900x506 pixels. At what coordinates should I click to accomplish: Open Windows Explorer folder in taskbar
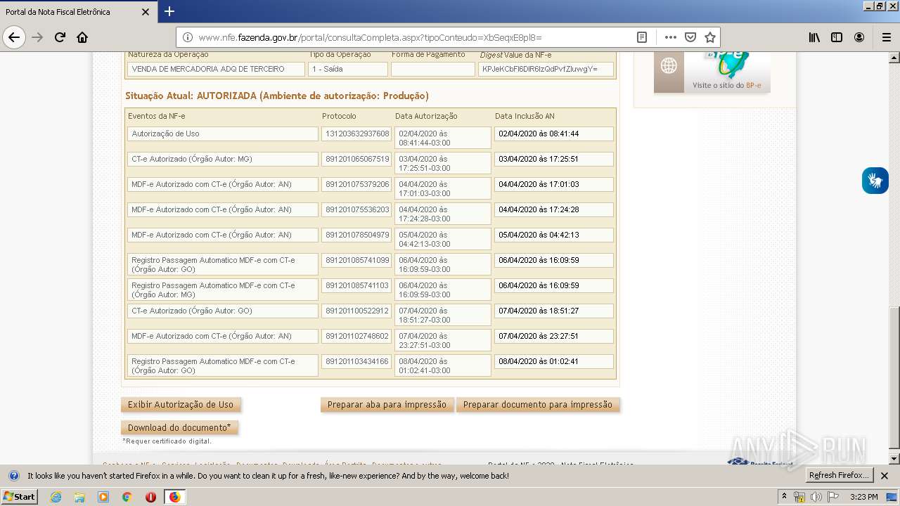79,497
